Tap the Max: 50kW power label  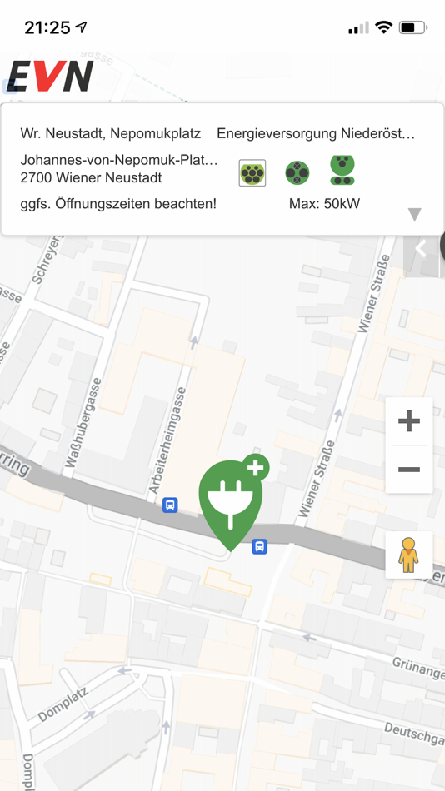(325, 204)
